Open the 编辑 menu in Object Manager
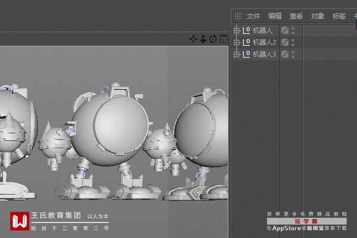This screenshot has height=238, width=357. coord(275,16)
